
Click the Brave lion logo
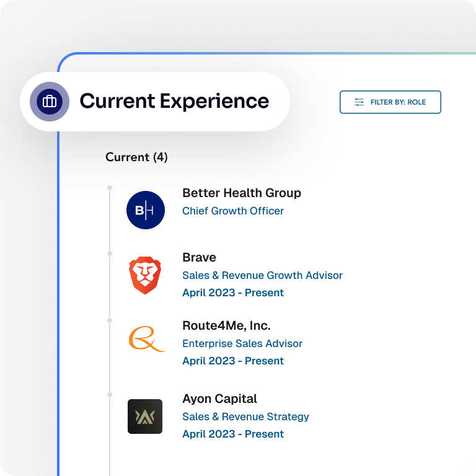coord(145,275)
